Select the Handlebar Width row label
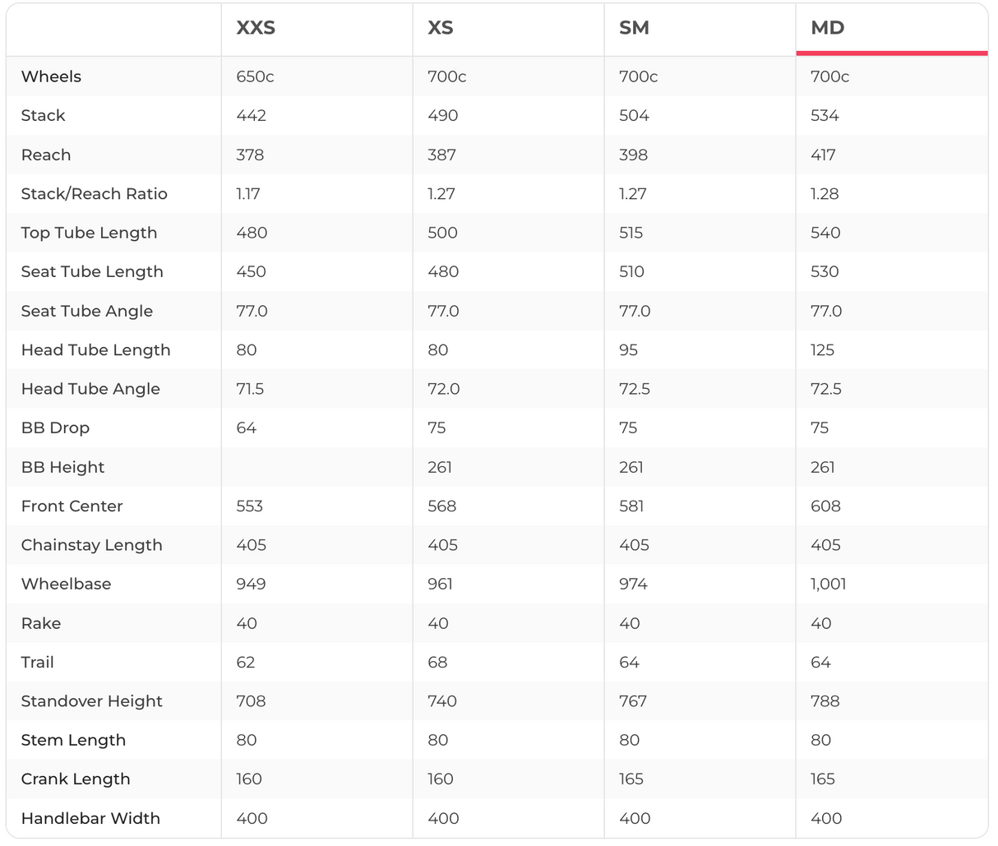Image resolution: width=998 pixels, height=846 pixels. (90, 818)
